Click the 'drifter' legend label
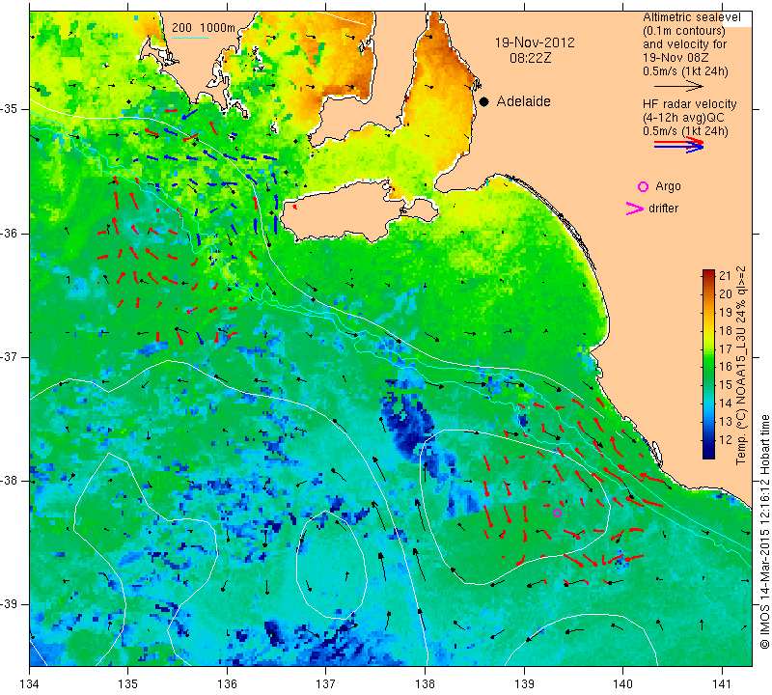 (663, 208)
